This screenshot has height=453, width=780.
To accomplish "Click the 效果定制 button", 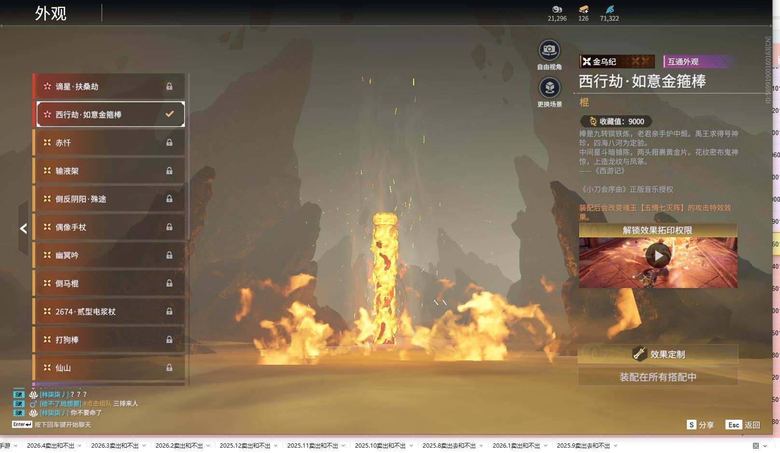I will click(x=658, y=354).
